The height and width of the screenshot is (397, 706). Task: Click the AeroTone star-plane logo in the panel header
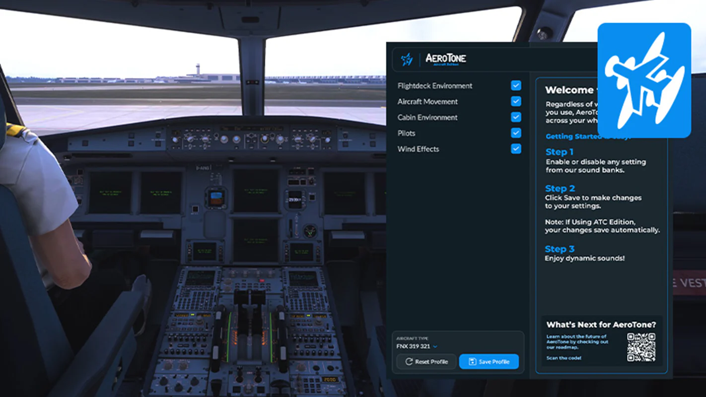click(x=407, y=60)
